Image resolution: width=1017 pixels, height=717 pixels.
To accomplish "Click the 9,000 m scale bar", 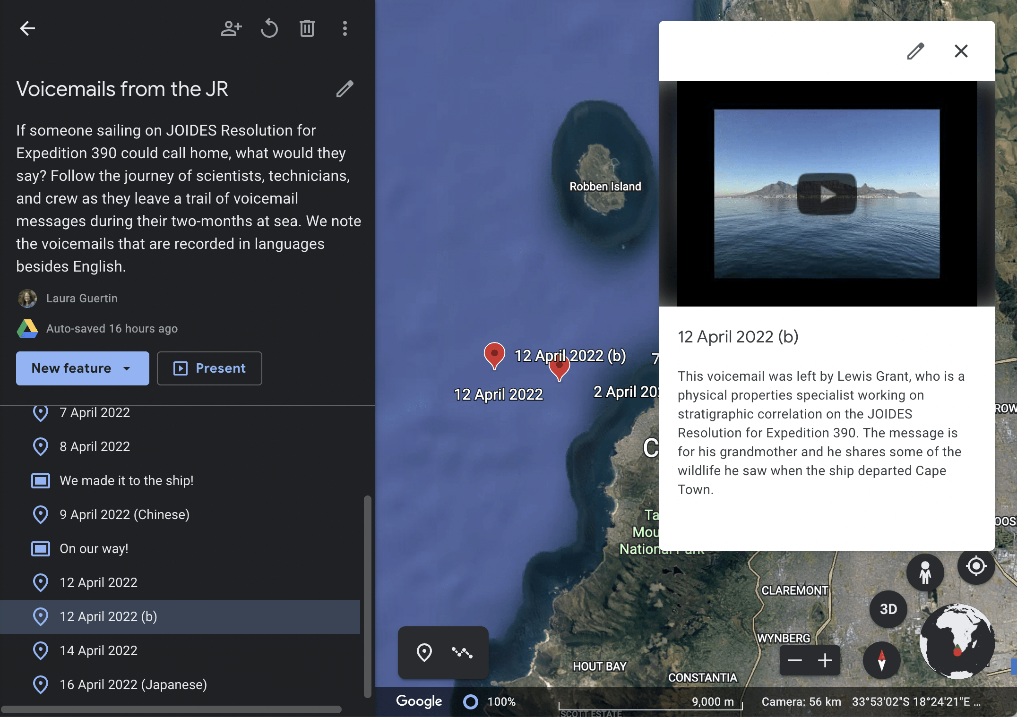I will [x=651, y=704].
